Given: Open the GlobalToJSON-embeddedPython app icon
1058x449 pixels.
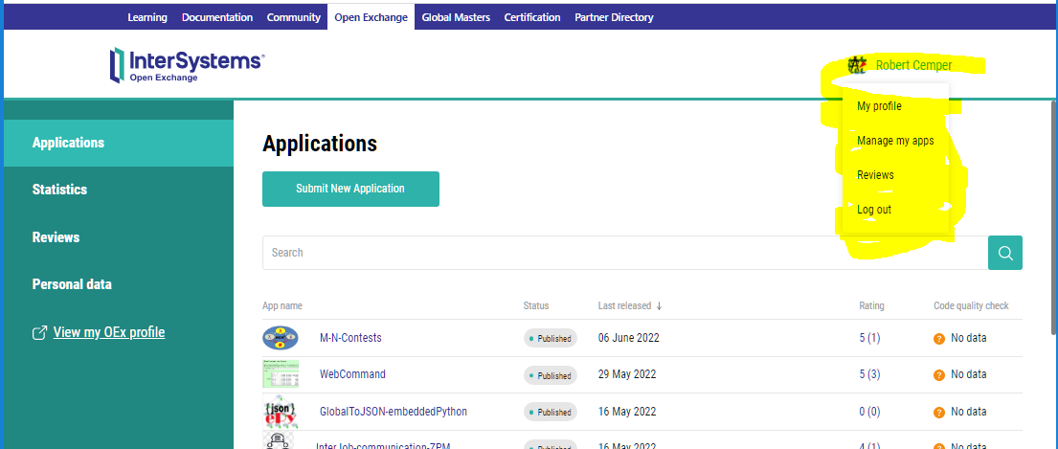Looking at the screenshot, I should pyautogui.click(x=280, y=412).
